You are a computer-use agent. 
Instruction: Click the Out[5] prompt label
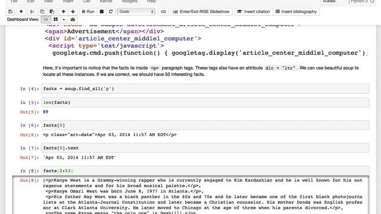(29, 112)
